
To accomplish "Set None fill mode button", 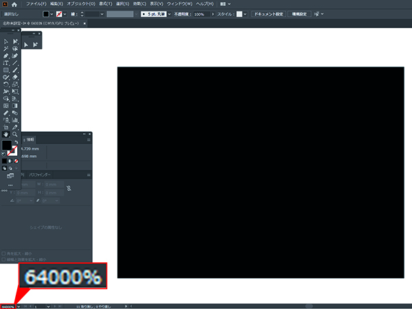I will pyautogui.click(x=16, y=161).
